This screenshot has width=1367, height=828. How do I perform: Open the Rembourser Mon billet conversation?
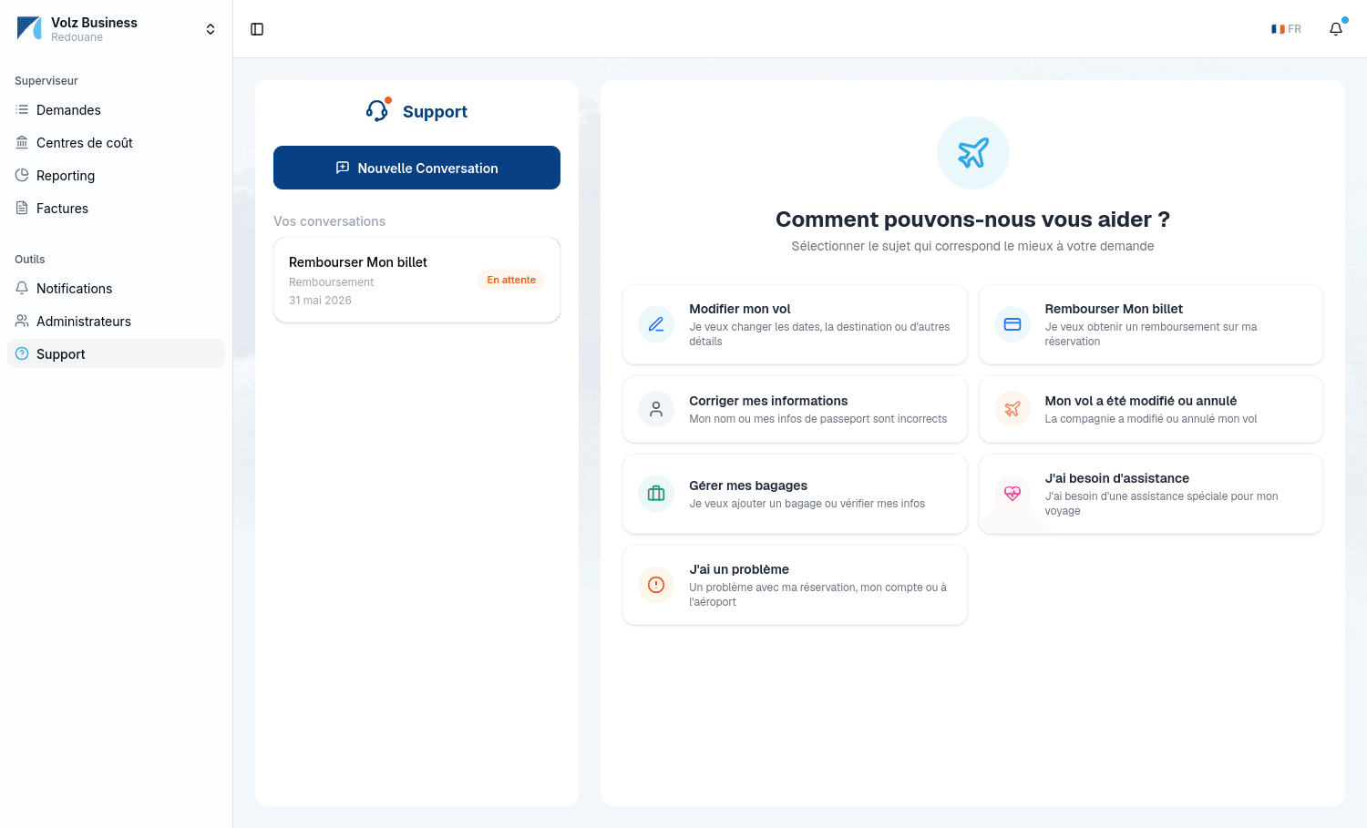point(416,280)
